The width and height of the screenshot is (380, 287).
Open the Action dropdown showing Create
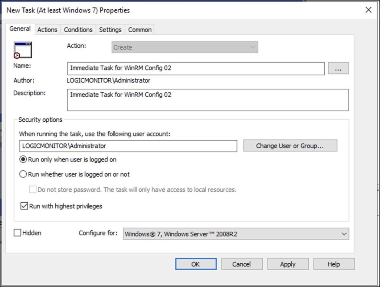[x=253, y=47]
